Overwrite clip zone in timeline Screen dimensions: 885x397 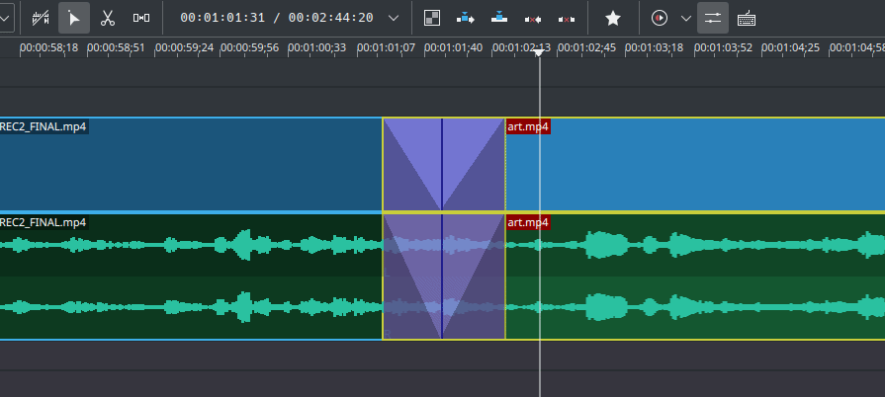pyautogui.click(x=499, y=18)
